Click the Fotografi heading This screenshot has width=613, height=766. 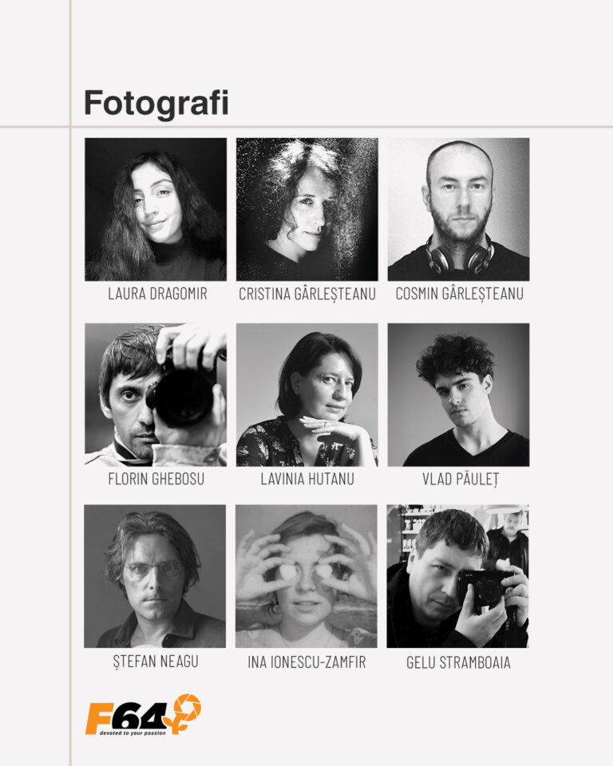tap(156, 103)
